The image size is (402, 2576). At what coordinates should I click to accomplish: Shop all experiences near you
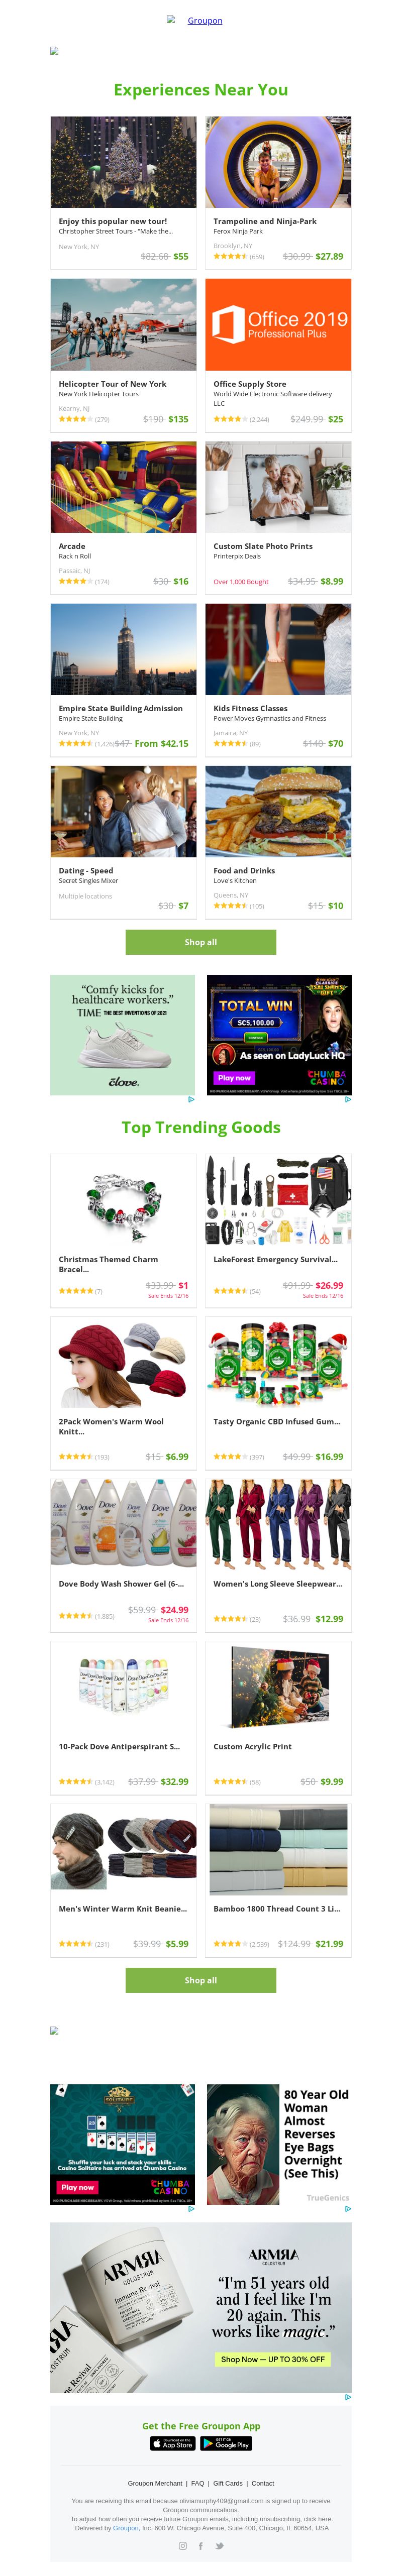(201, 942)
